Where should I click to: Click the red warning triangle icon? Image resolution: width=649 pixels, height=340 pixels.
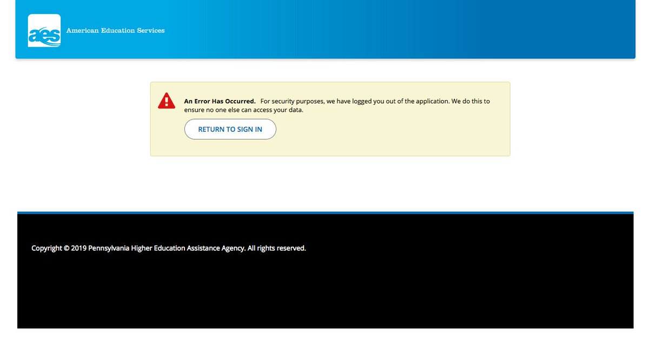click(x=167, y=101)
